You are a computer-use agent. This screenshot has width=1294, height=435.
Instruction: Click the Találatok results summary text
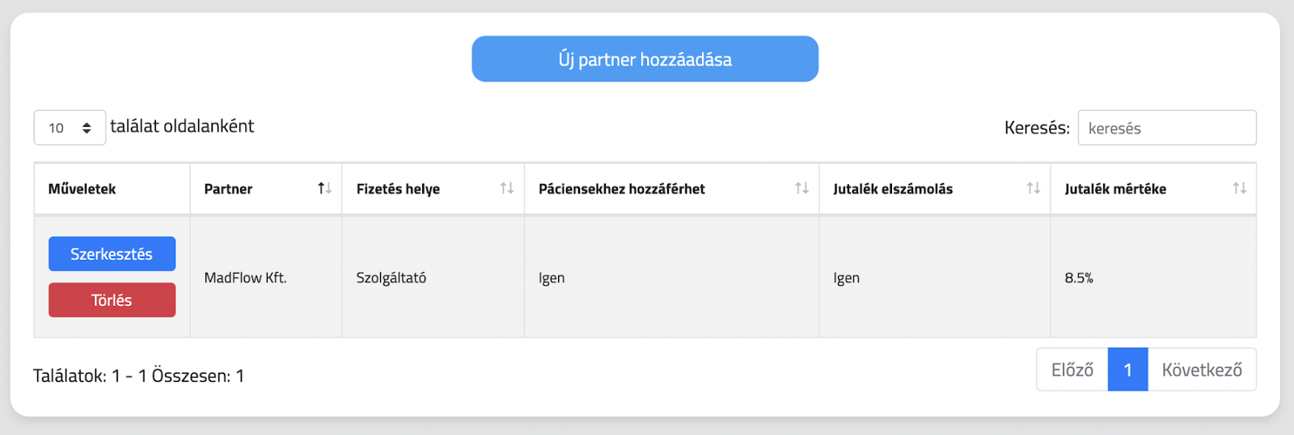(x=138, y=375)
